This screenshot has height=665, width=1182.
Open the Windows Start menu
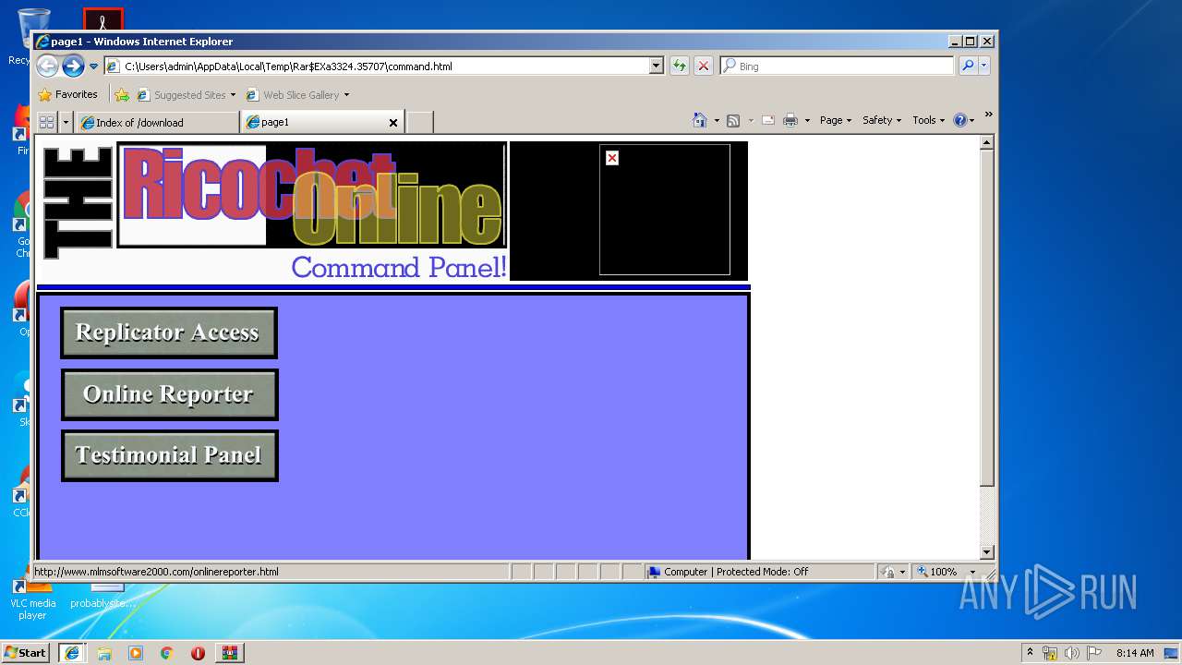26,652
